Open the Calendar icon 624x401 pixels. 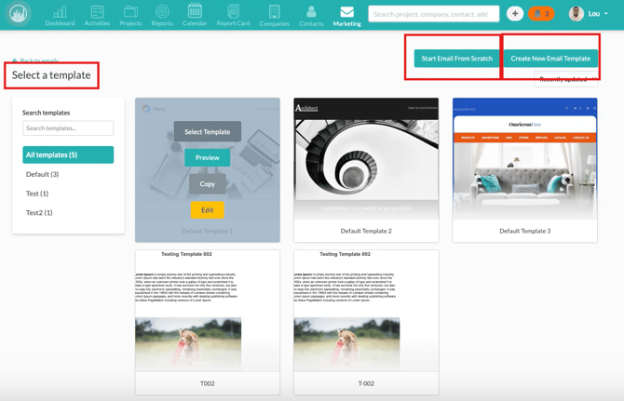pyautogui.click(x=195, y=15)
